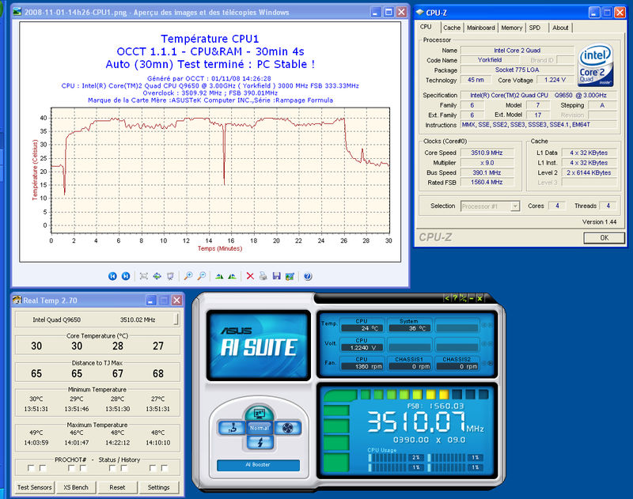633x499 pixels.
Task: Save a copy with floppy disk icon
Action: tap(277, 276)
